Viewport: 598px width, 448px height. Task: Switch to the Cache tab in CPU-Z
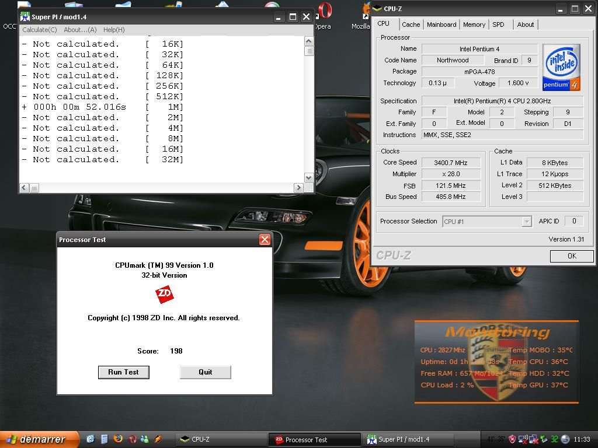click(411, 24)
